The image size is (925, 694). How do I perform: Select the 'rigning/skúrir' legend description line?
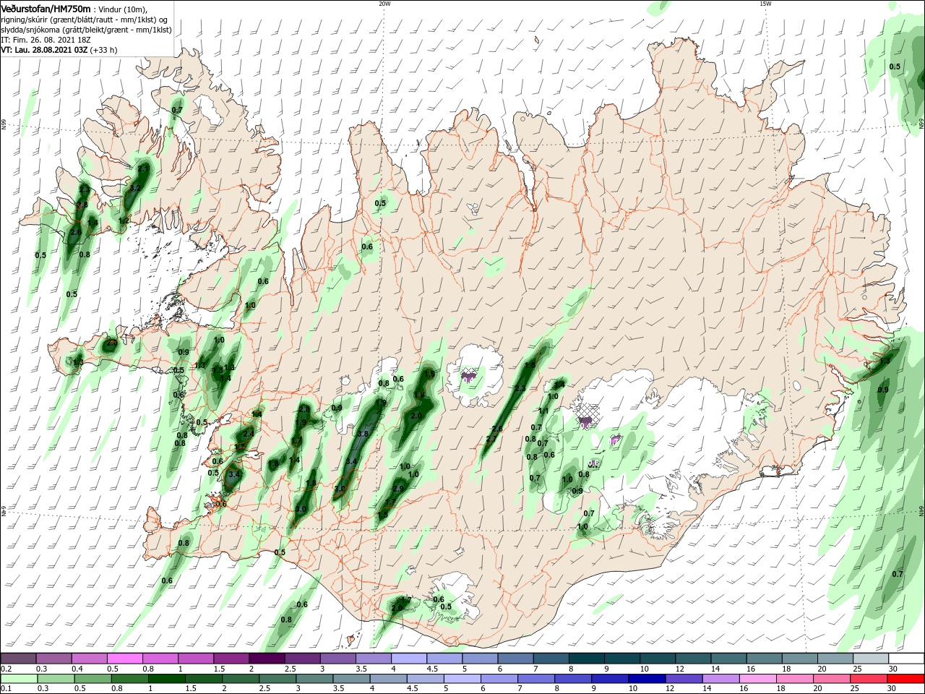pyautogui.click(x=85, y=19)
